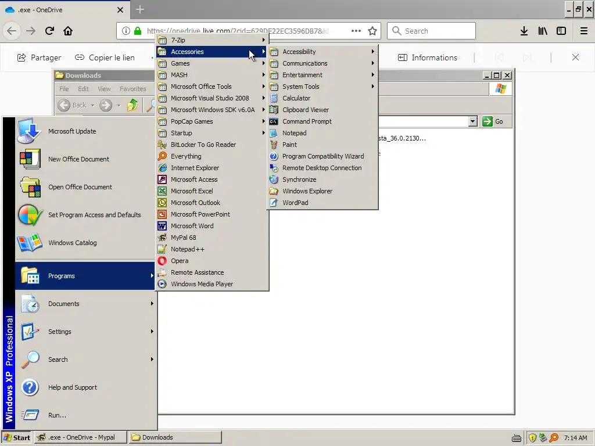The height and width of the screenshot is (446, 595).
Task: Open the Documents start menu item
Action: 85,304
